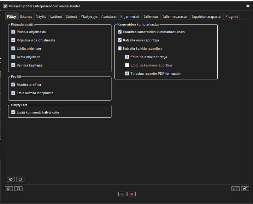Uncheck all boxes inside the Pääsy tab panel
253x204 pixels.
click(20, 179)
